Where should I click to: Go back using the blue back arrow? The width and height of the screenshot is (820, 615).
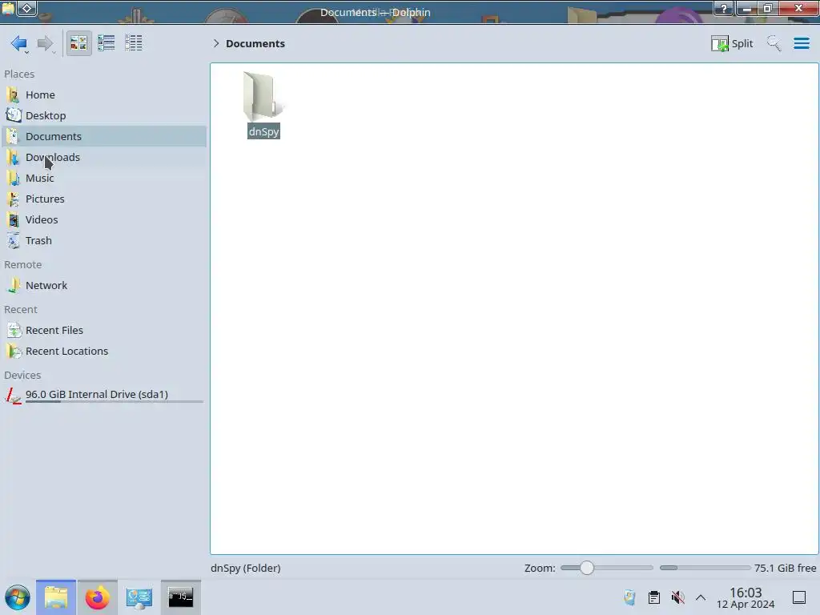pos(19,43)
